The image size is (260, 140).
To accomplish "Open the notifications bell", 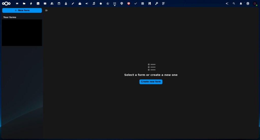I will point(241,4).
